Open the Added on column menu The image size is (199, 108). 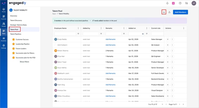[147, 28]
